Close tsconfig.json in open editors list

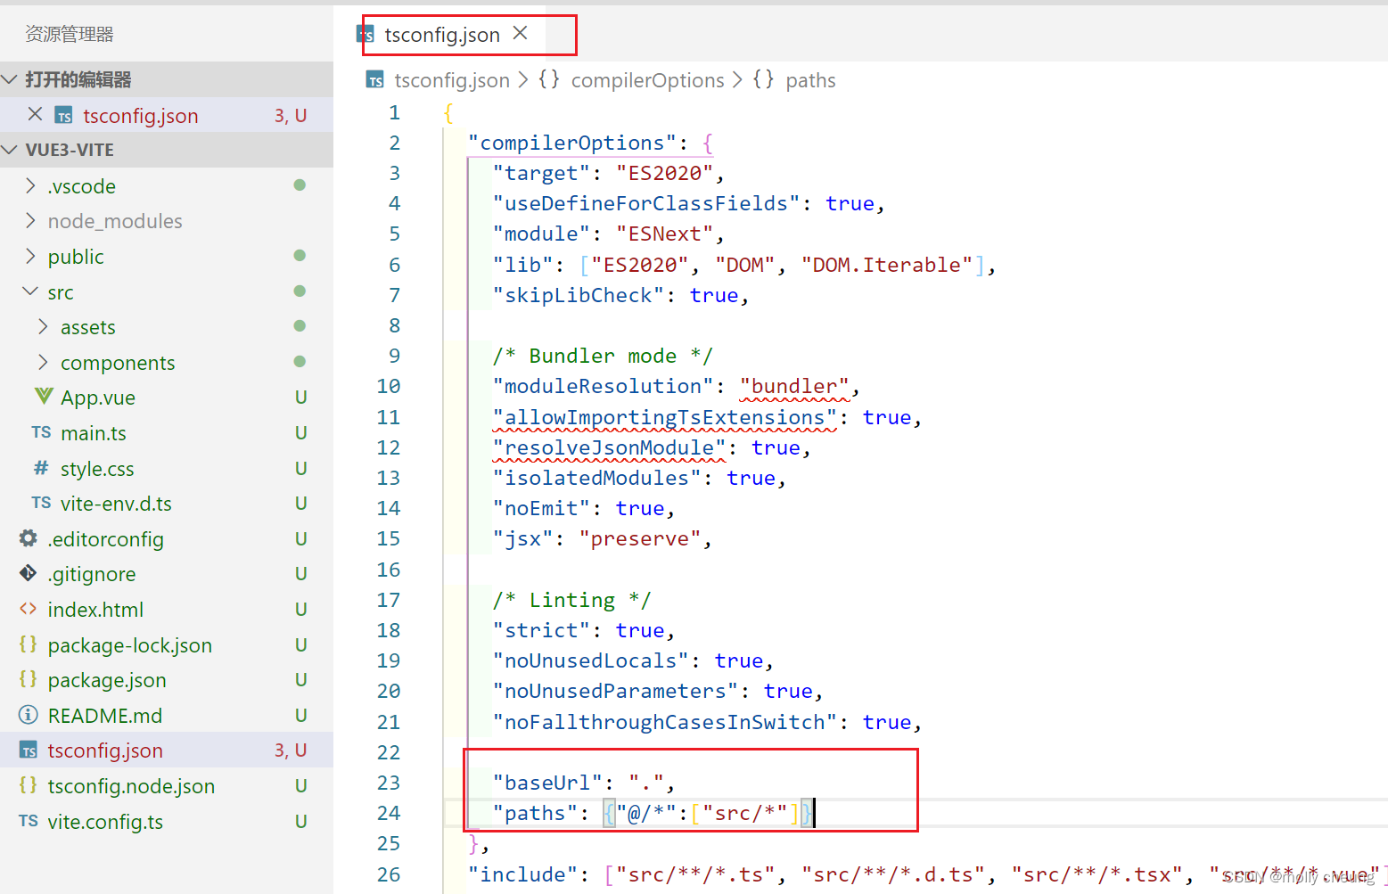coord(35,114)
